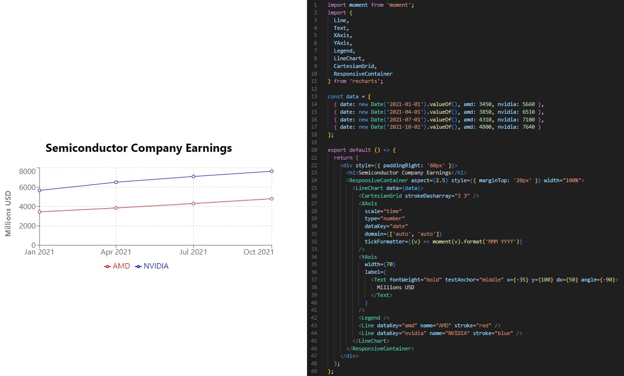The image size is (624, 376).
Task: Click line number 34 in the code gutter
Action: click(314, 257)
